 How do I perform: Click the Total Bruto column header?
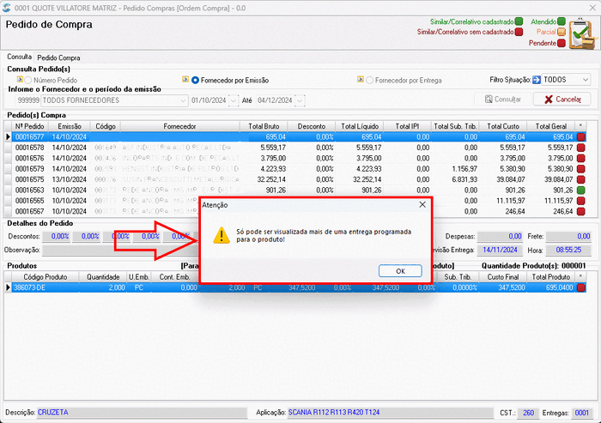pyautogui.click(x=264, y=126)
